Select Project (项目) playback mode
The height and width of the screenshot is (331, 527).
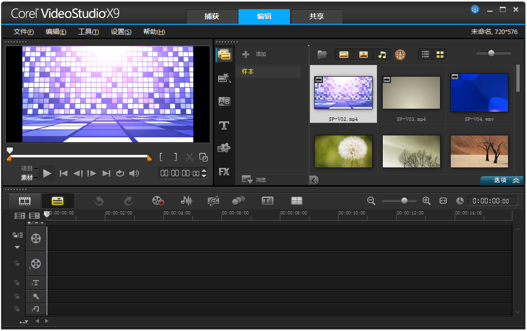[27, 168]
